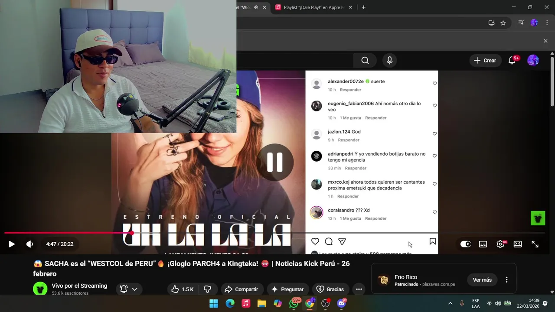This screenshot has height=312, width=555.
Task: Open File Explorer from the taskbar
Action: (x=262, y=303)
